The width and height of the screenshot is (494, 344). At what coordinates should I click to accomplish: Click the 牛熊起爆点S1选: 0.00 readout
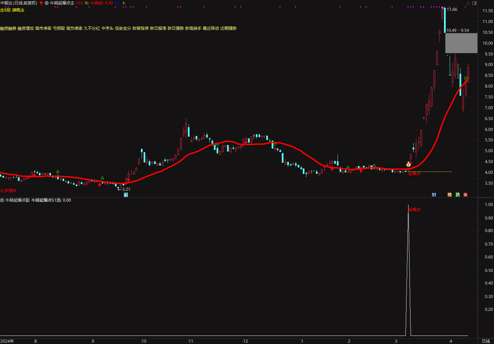tap(51, 200)
